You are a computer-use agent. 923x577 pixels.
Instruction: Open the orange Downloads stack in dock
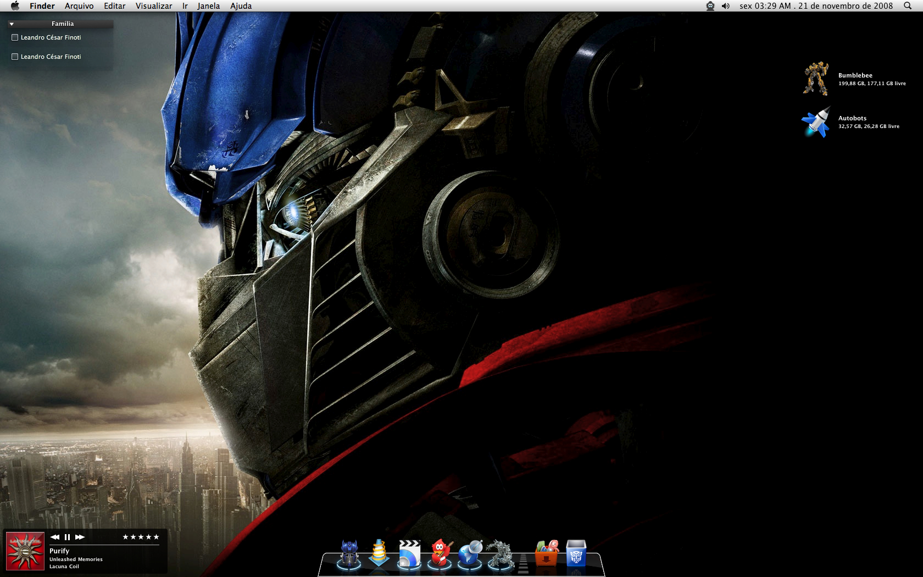pos(547,553)
